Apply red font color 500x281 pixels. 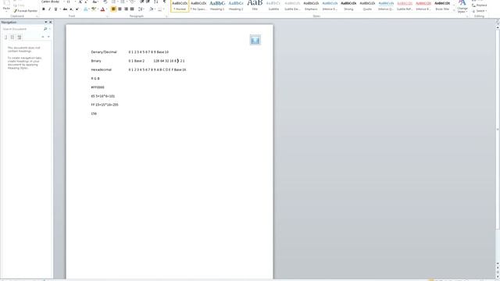(103, 9)
